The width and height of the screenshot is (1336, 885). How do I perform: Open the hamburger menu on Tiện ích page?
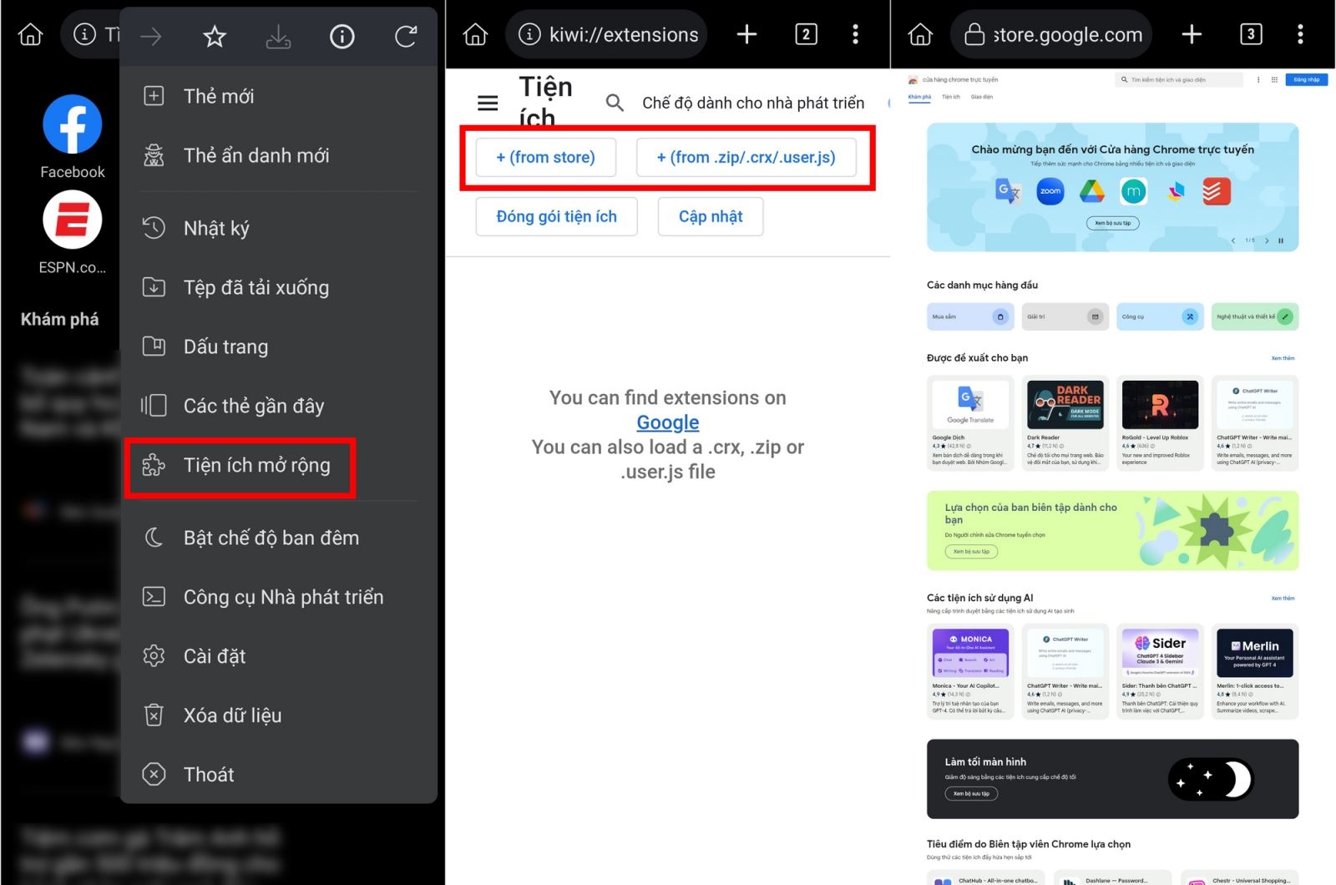(x=488, y=103)
